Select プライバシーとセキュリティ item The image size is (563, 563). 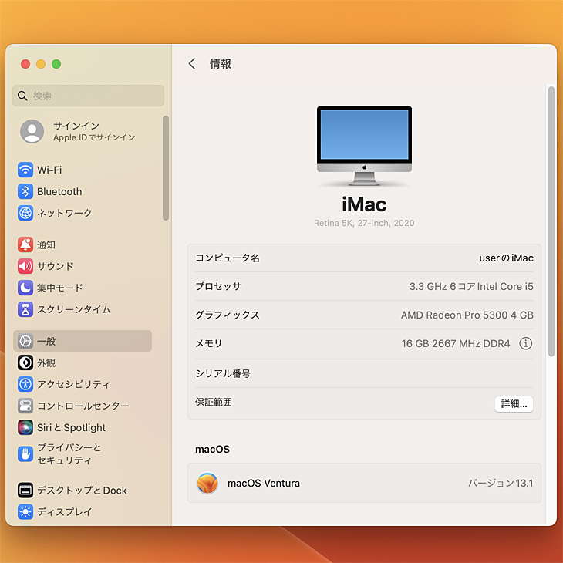(69, 453)
